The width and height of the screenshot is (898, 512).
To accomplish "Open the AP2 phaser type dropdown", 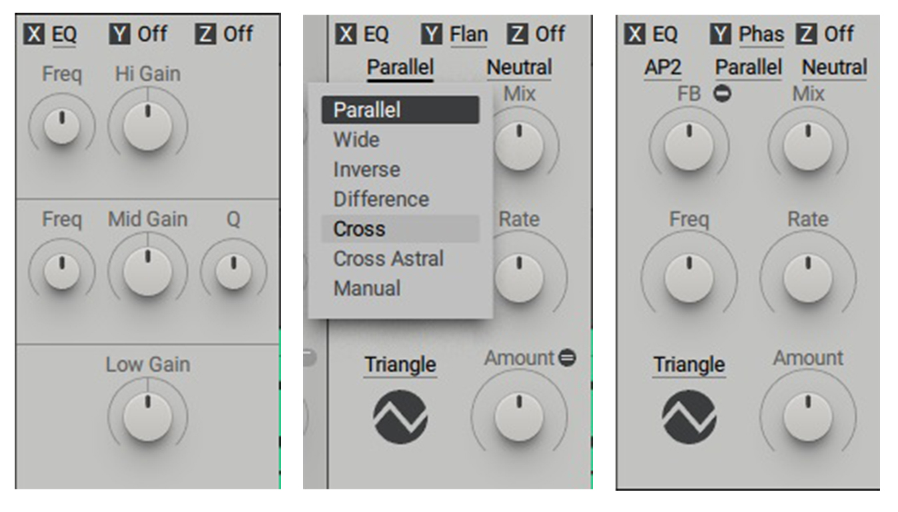I will tap(663, 68).
